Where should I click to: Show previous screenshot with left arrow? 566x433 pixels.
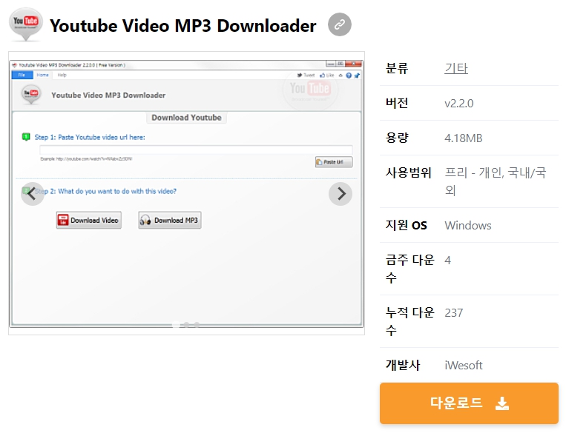pos(33,194)
